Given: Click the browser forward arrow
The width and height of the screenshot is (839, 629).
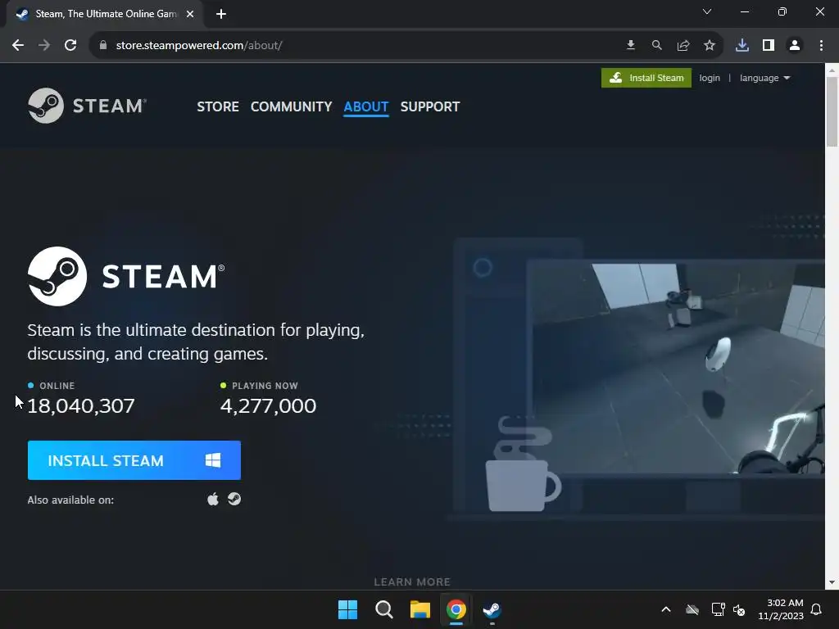Looking at the screenshot, I should [x=44, y=46].
